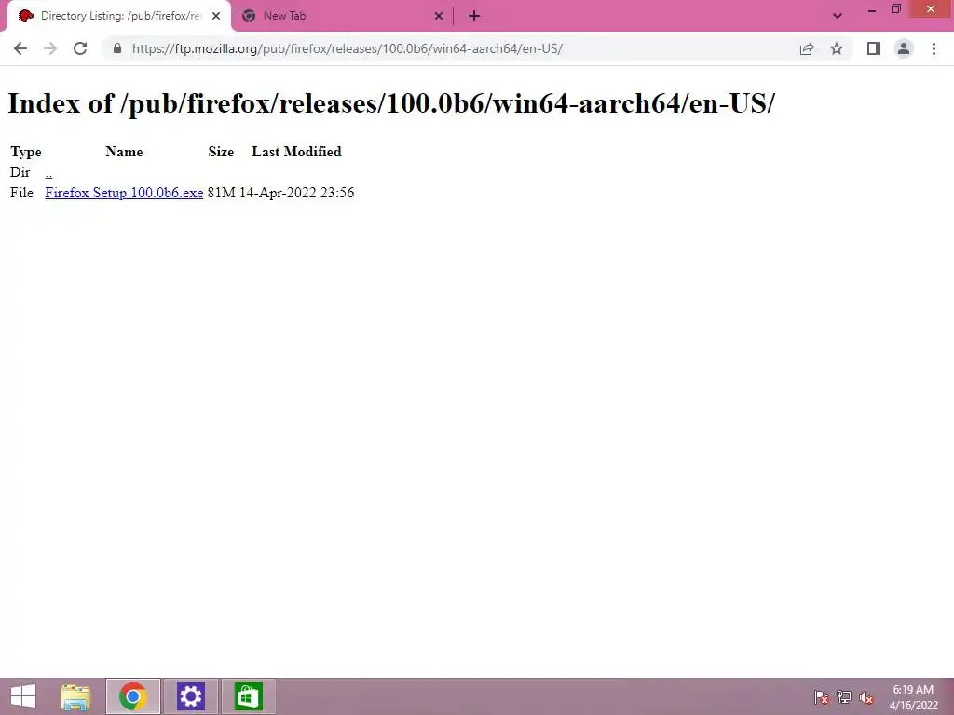Switch to the Directory Listing tab
The height and width of the screenshot is (715, 954).
click(x=118, y=16)
